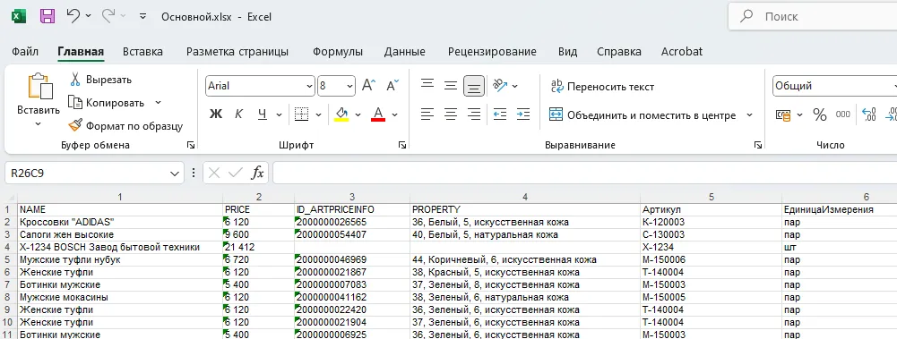
Task: Align cell text right
Action: click(x=474, y=114)
